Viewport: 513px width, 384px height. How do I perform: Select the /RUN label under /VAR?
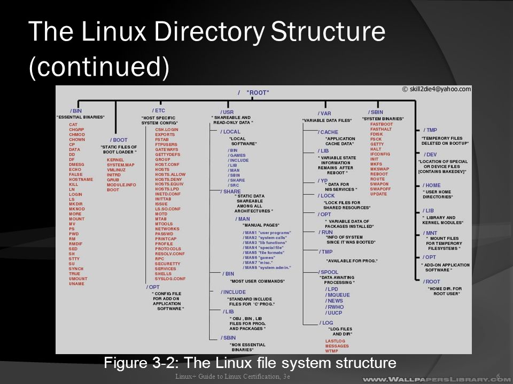[x=325, y=232]
